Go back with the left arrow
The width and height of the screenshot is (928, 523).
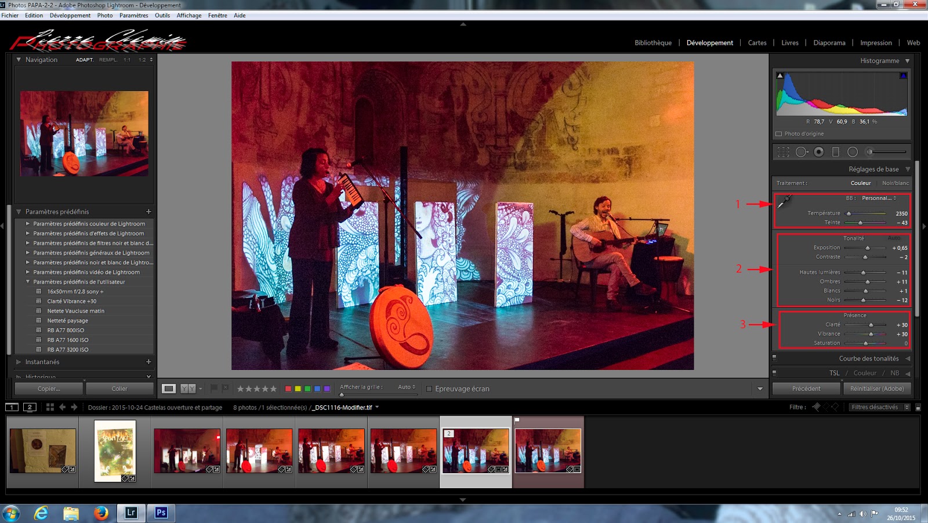(63, 407)
